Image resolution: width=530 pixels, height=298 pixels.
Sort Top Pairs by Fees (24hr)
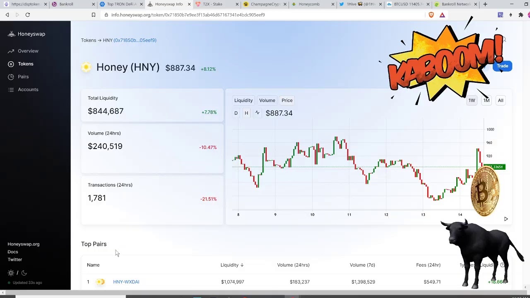[x=428, y=265]
